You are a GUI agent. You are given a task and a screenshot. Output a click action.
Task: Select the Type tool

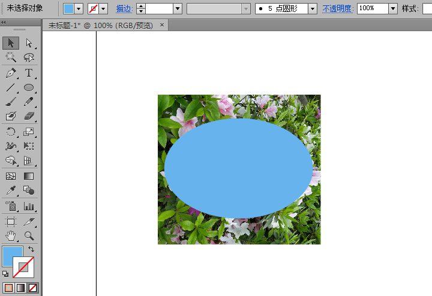(29, 73)
